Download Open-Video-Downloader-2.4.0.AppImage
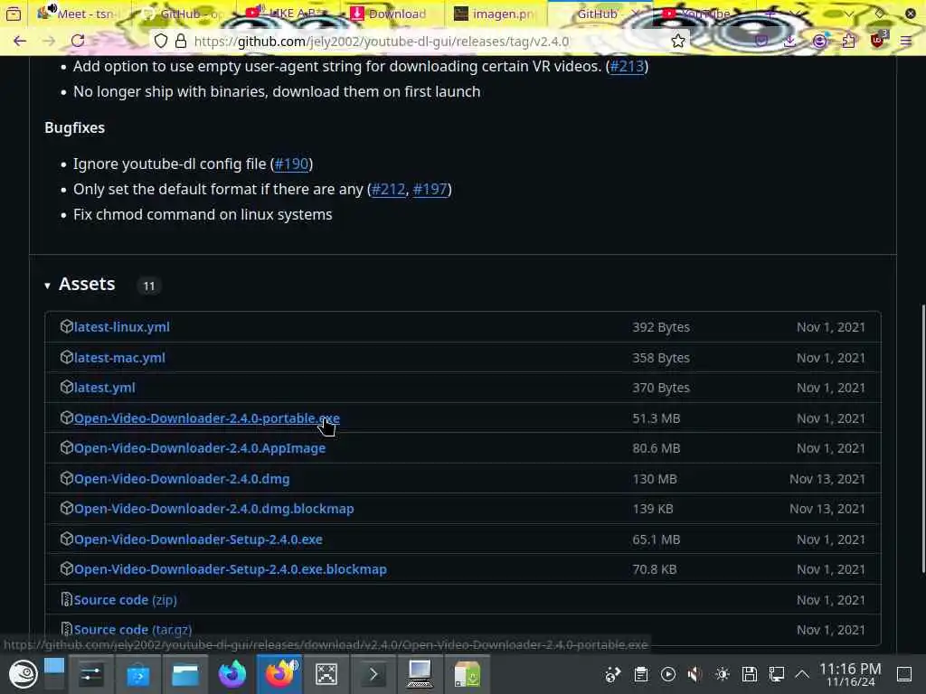 (x=200, y=448)
